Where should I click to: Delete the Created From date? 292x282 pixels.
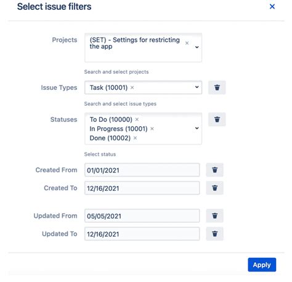point(214,170)
